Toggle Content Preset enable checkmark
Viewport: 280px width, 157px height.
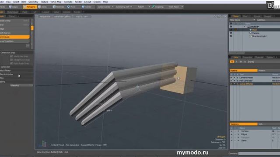(x=231, y=78)
